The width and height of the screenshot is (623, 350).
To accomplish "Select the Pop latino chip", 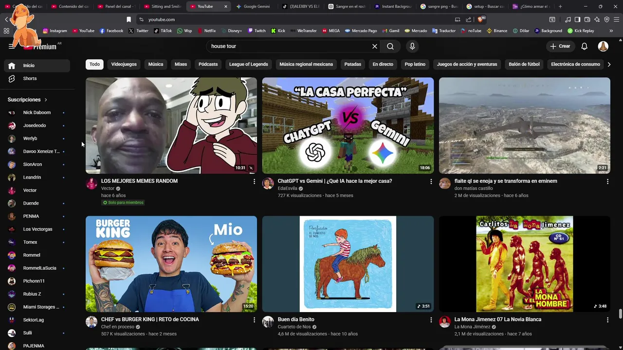I will (415, 64).
